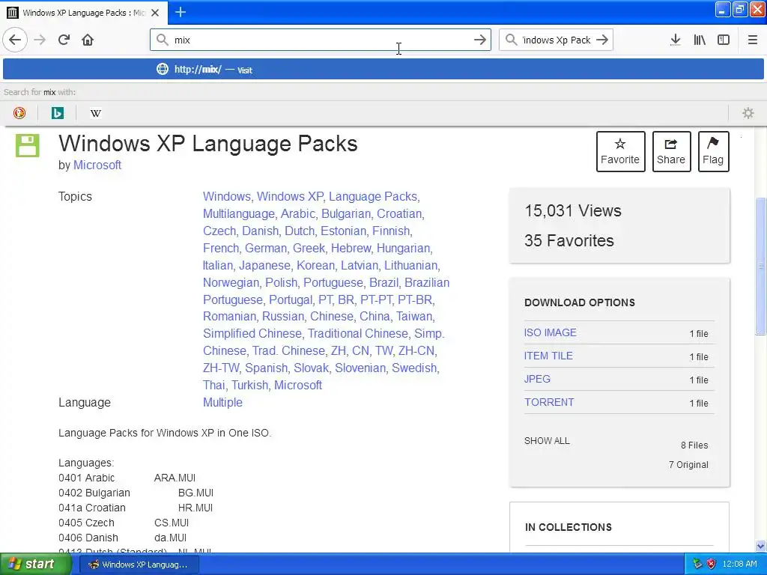The image size is (767, 575).
Task: Click the IN COLLECTIONS heading
Action: click(x=568, y=527)
